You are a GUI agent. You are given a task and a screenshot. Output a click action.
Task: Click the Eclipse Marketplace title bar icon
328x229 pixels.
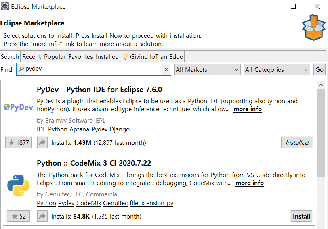click(x=4, y=6)
